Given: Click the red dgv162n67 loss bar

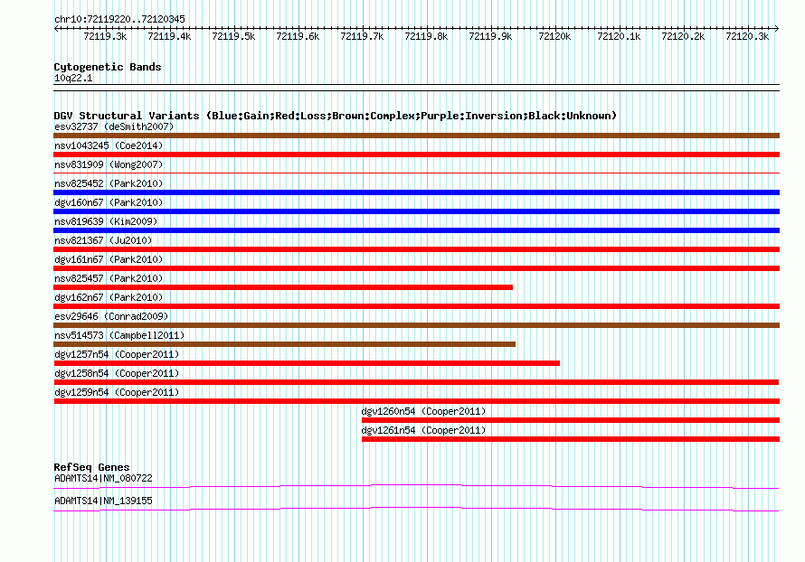Looking at the screenshot, I should click(416, 306).
